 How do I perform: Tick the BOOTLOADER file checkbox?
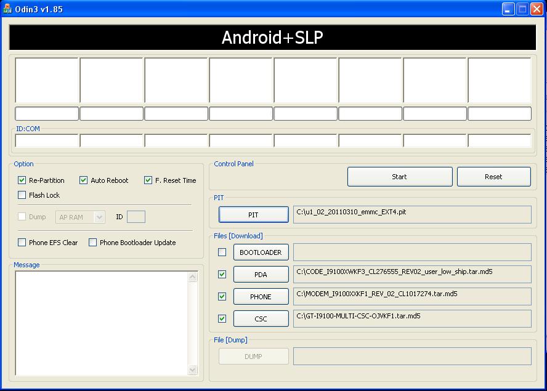[x=222, y=252]
